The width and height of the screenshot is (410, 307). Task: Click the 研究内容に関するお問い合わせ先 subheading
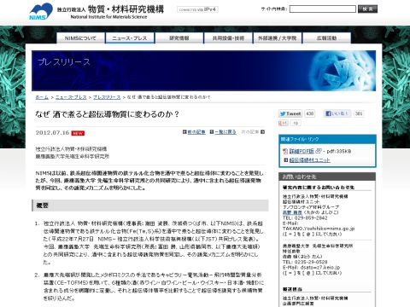(x=319, y=188)
